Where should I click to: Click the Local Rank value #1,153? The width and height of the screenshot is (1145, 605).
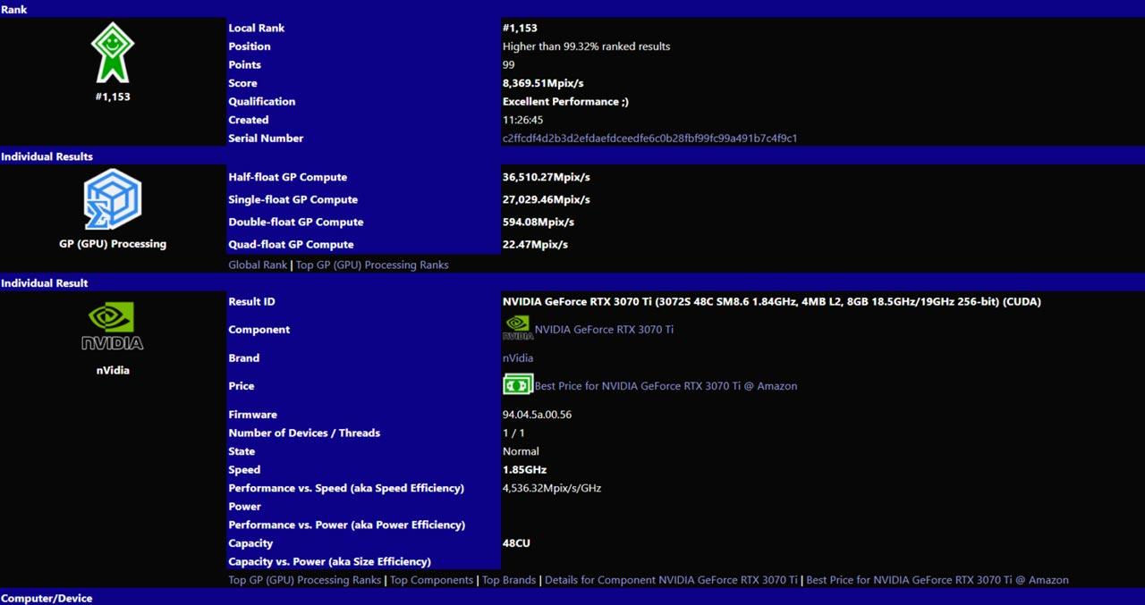[520, 29]
